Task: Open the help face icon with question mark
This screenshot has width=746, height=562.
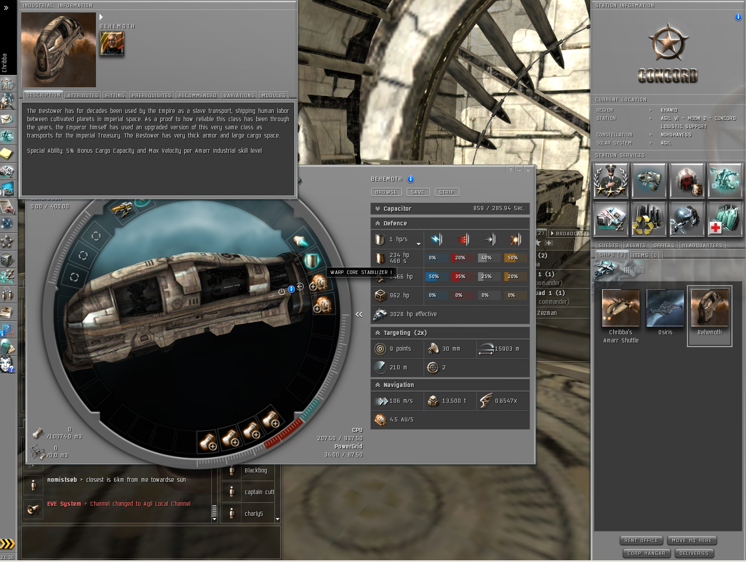Action: (8, 364)
